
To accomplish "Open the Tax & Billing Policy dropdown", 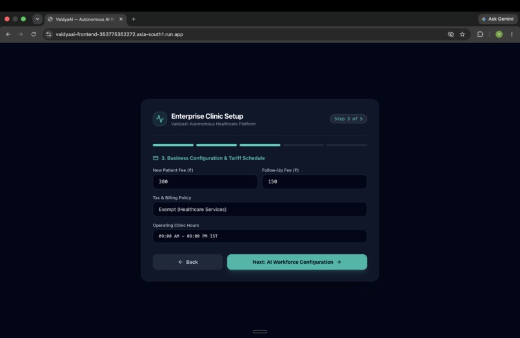I will coord(259,209).
